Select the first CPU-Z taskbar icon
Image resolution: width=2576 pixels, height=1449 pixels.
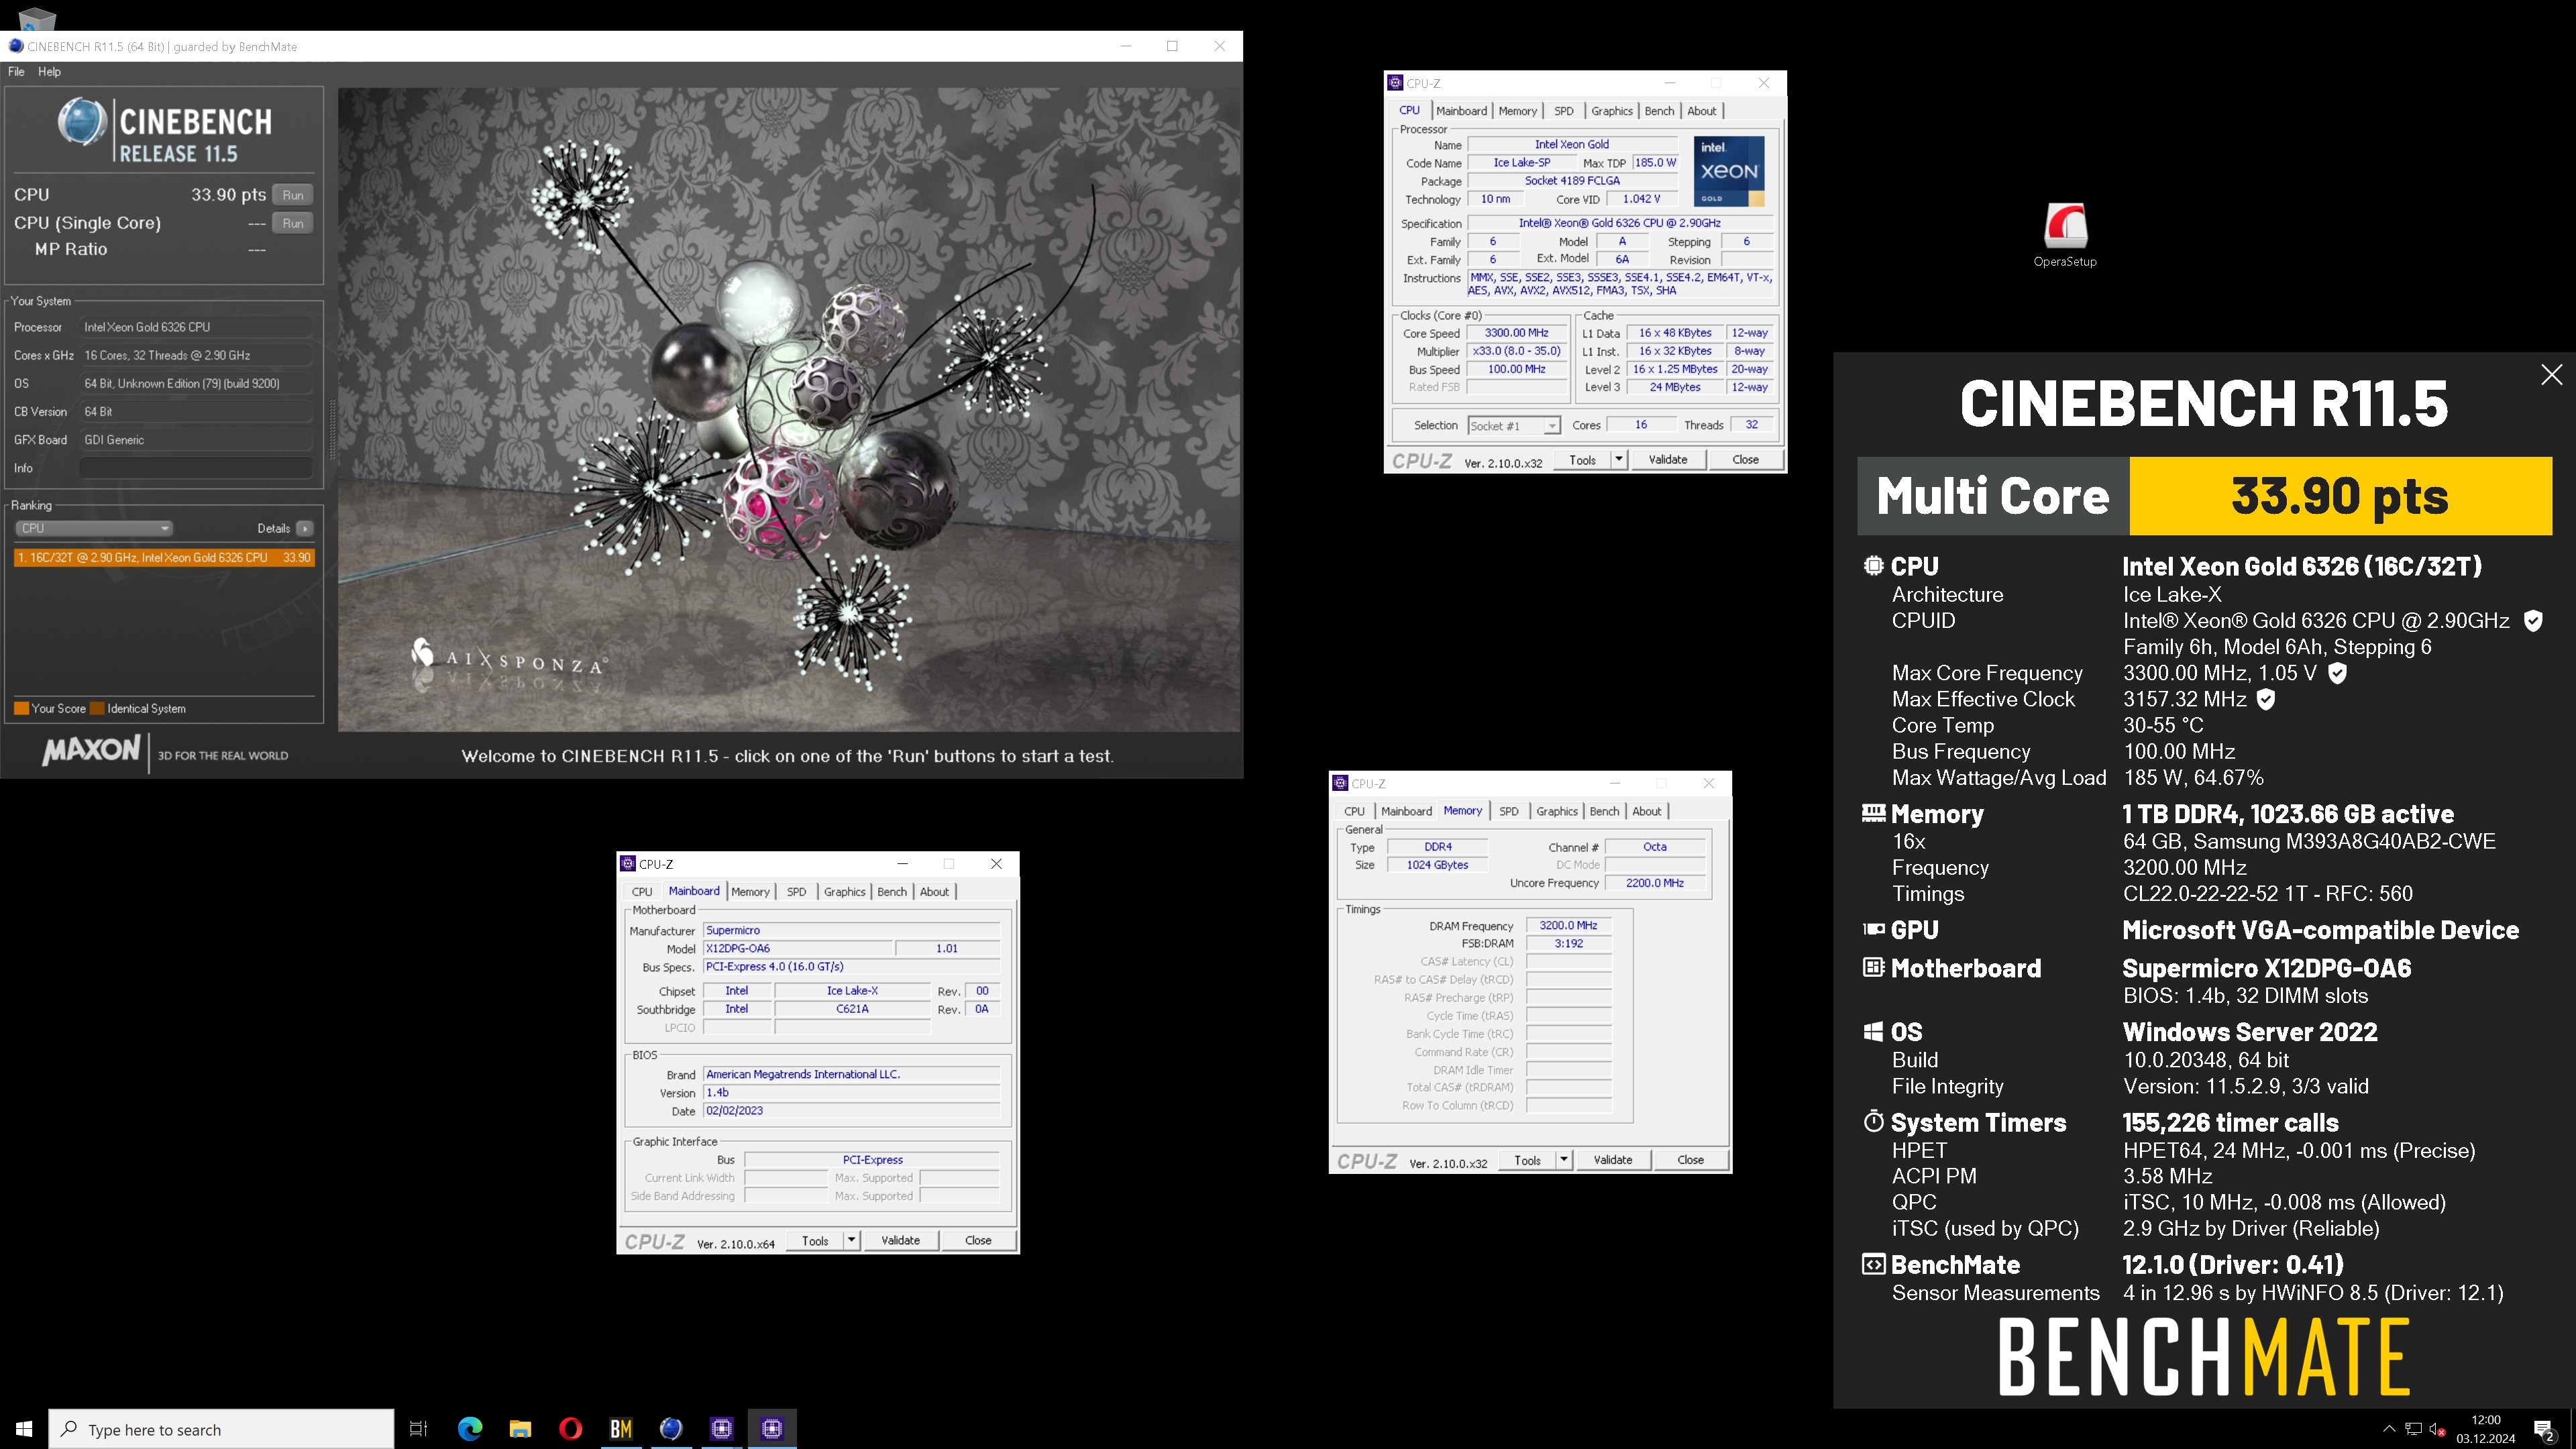[x=722, y=1429]
